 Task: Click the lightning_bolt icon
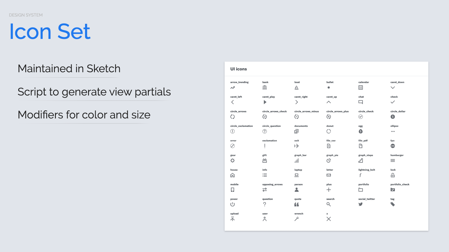click(x=360, y=175)
